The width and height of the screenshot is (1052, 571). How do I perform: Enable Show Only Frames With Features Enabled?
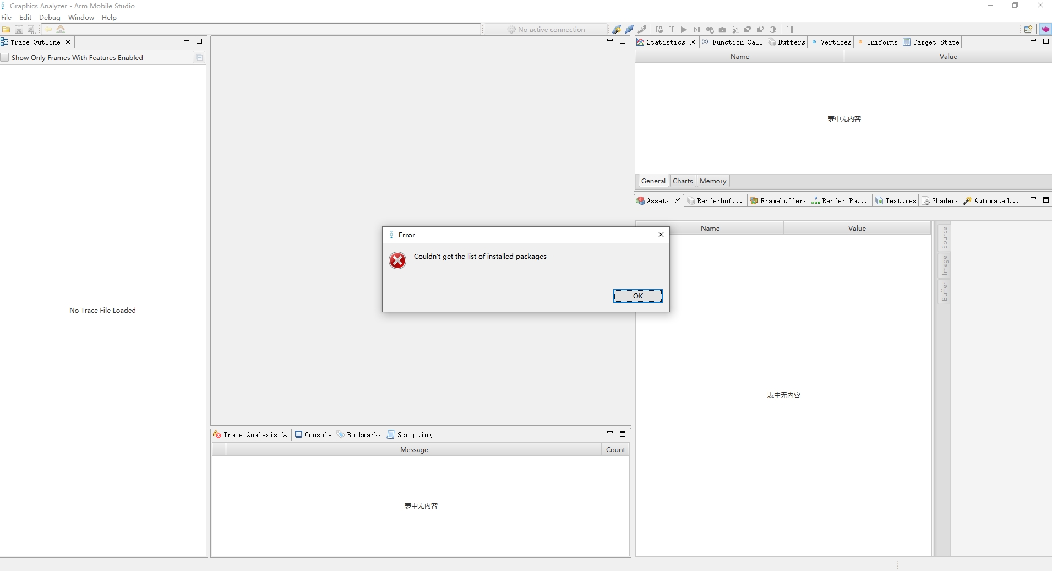(x=5, y=58)
